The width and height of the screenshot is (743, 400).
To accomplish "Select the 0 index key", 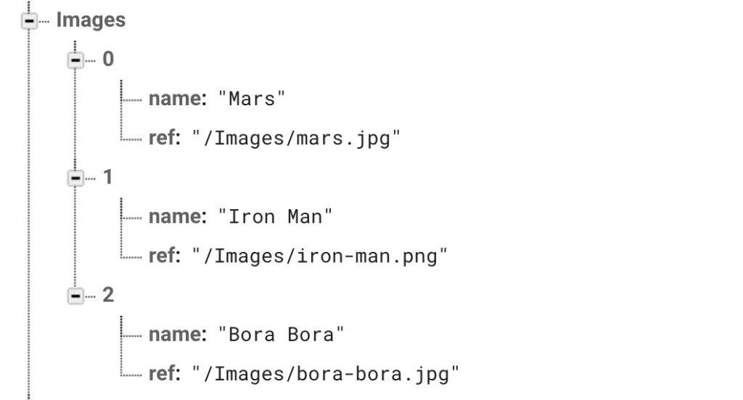I will click(x=108, y=60).
